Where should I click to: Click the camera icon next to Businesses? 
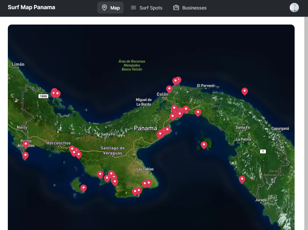[176, 8]
